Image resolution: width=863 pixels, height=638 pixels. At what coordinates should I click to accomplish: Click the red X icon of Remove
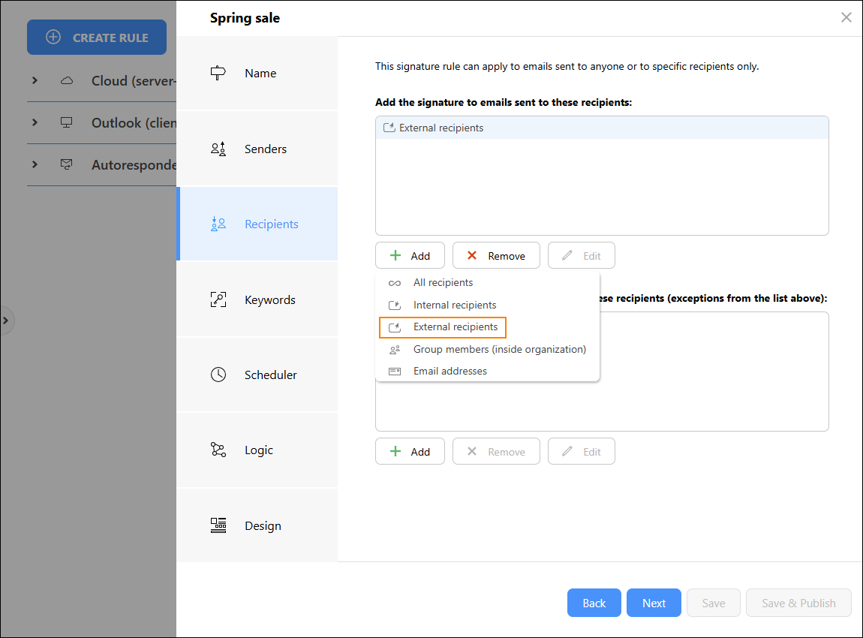pyautogui.click(x=472, y=255)
